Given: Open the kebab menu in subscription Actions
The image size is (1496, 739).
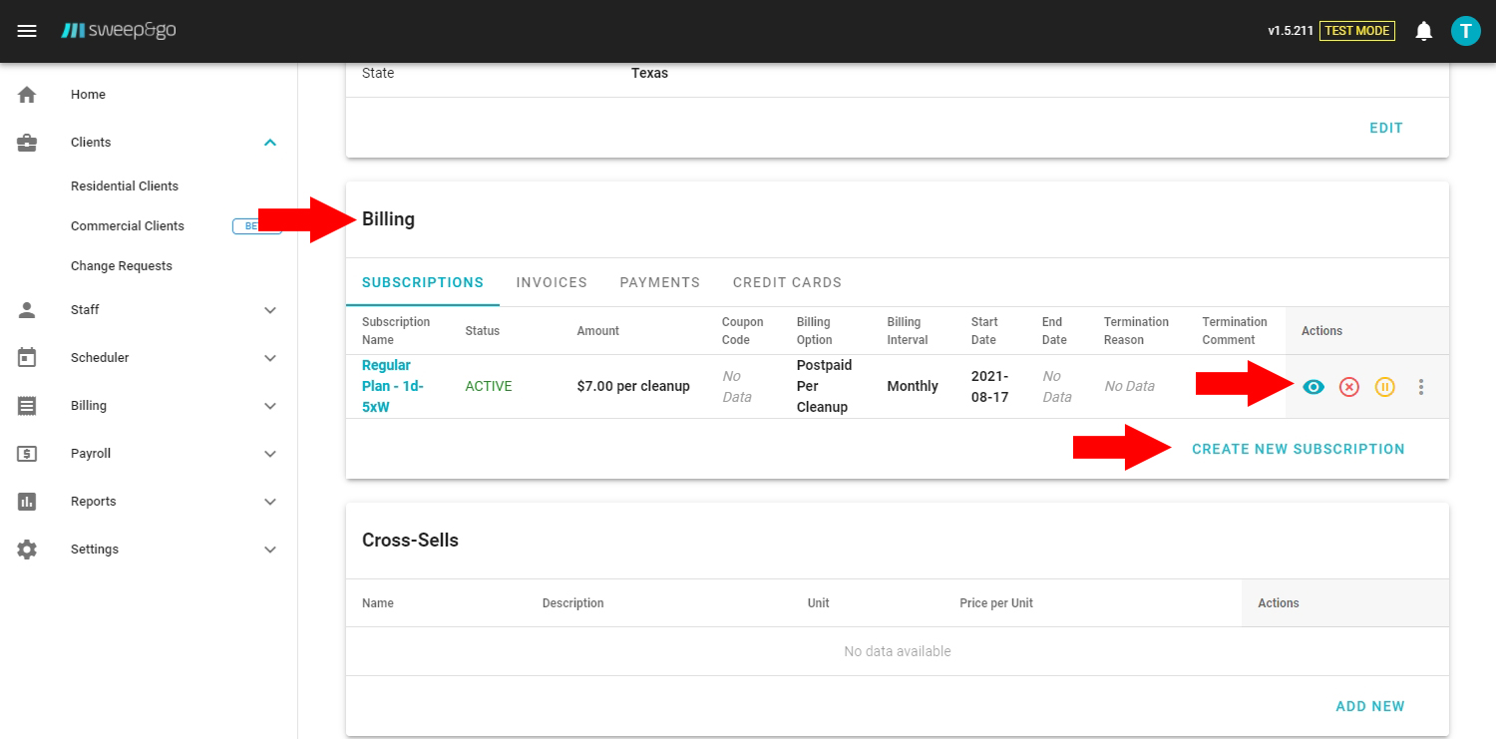Looking at the screenshot, I should tap(1421, 387).
